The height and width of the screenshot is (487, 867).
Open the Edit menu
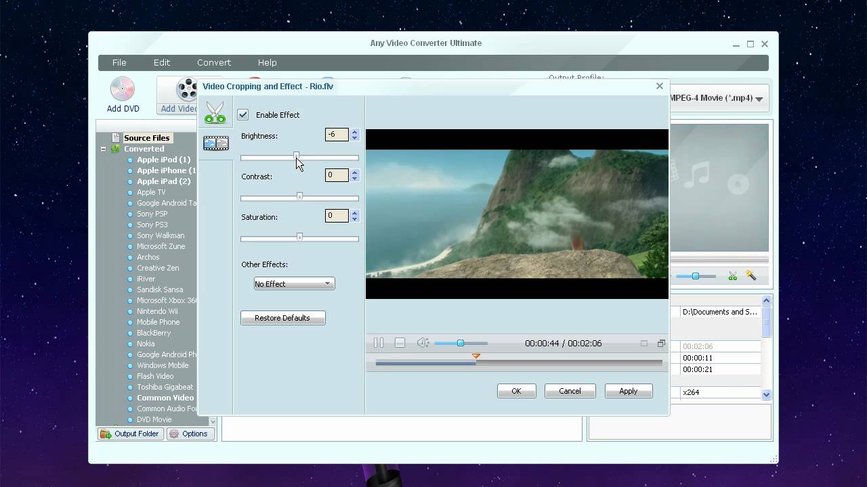(162, 62)
